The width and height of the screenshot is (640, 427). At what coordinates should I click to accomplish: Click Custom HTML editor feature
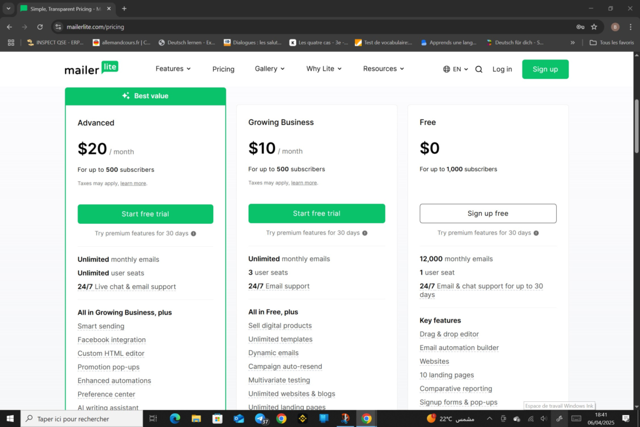point(111,353)
